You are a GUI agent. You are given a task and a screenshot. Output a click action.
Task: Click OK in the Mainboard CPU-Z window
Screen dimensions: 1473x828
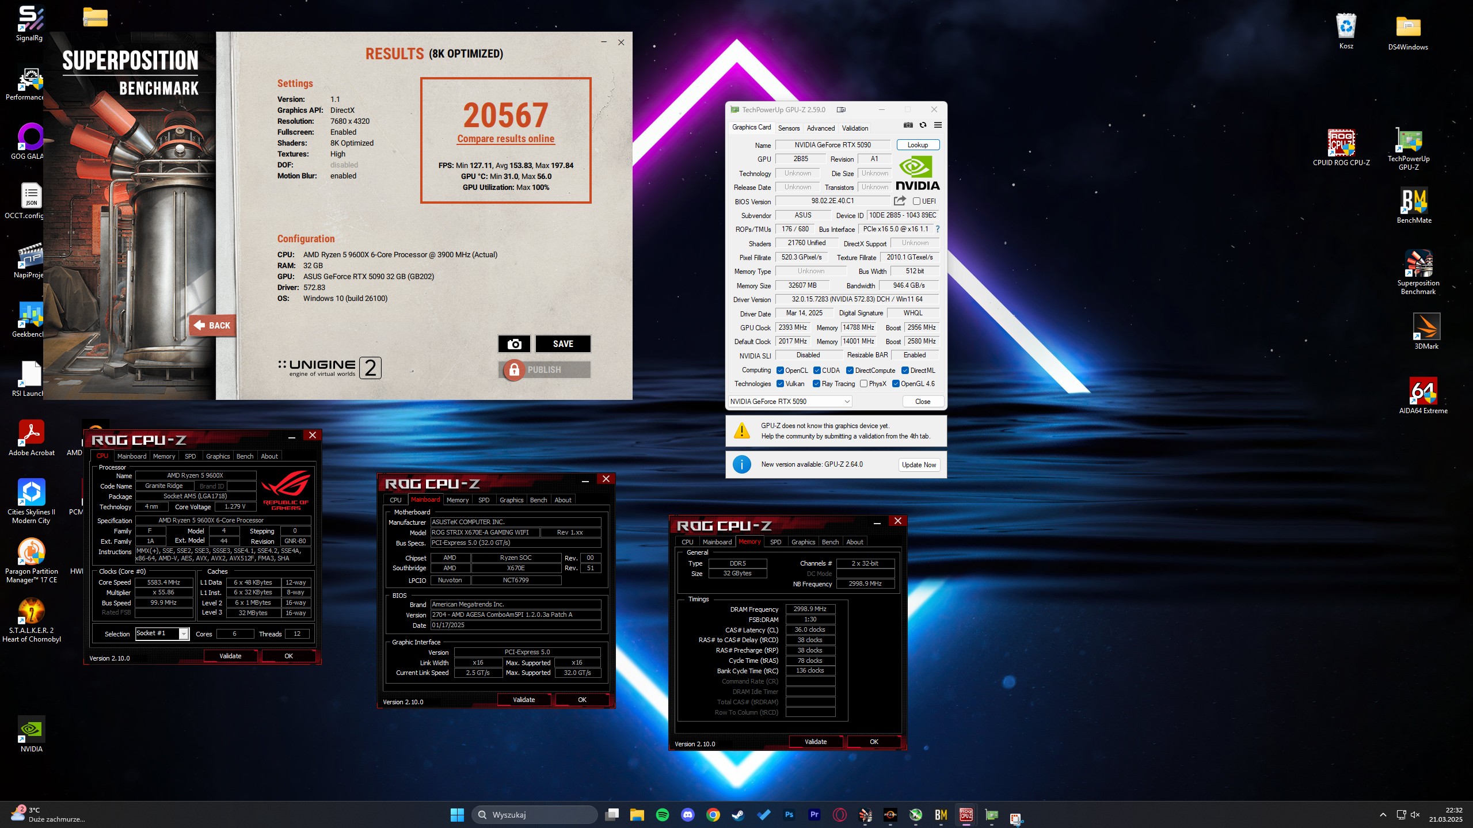[582, 700]
